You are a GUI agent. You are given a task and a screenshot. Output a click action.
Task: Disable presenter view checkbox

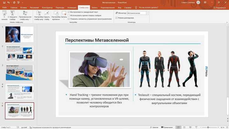click(117, 18)
